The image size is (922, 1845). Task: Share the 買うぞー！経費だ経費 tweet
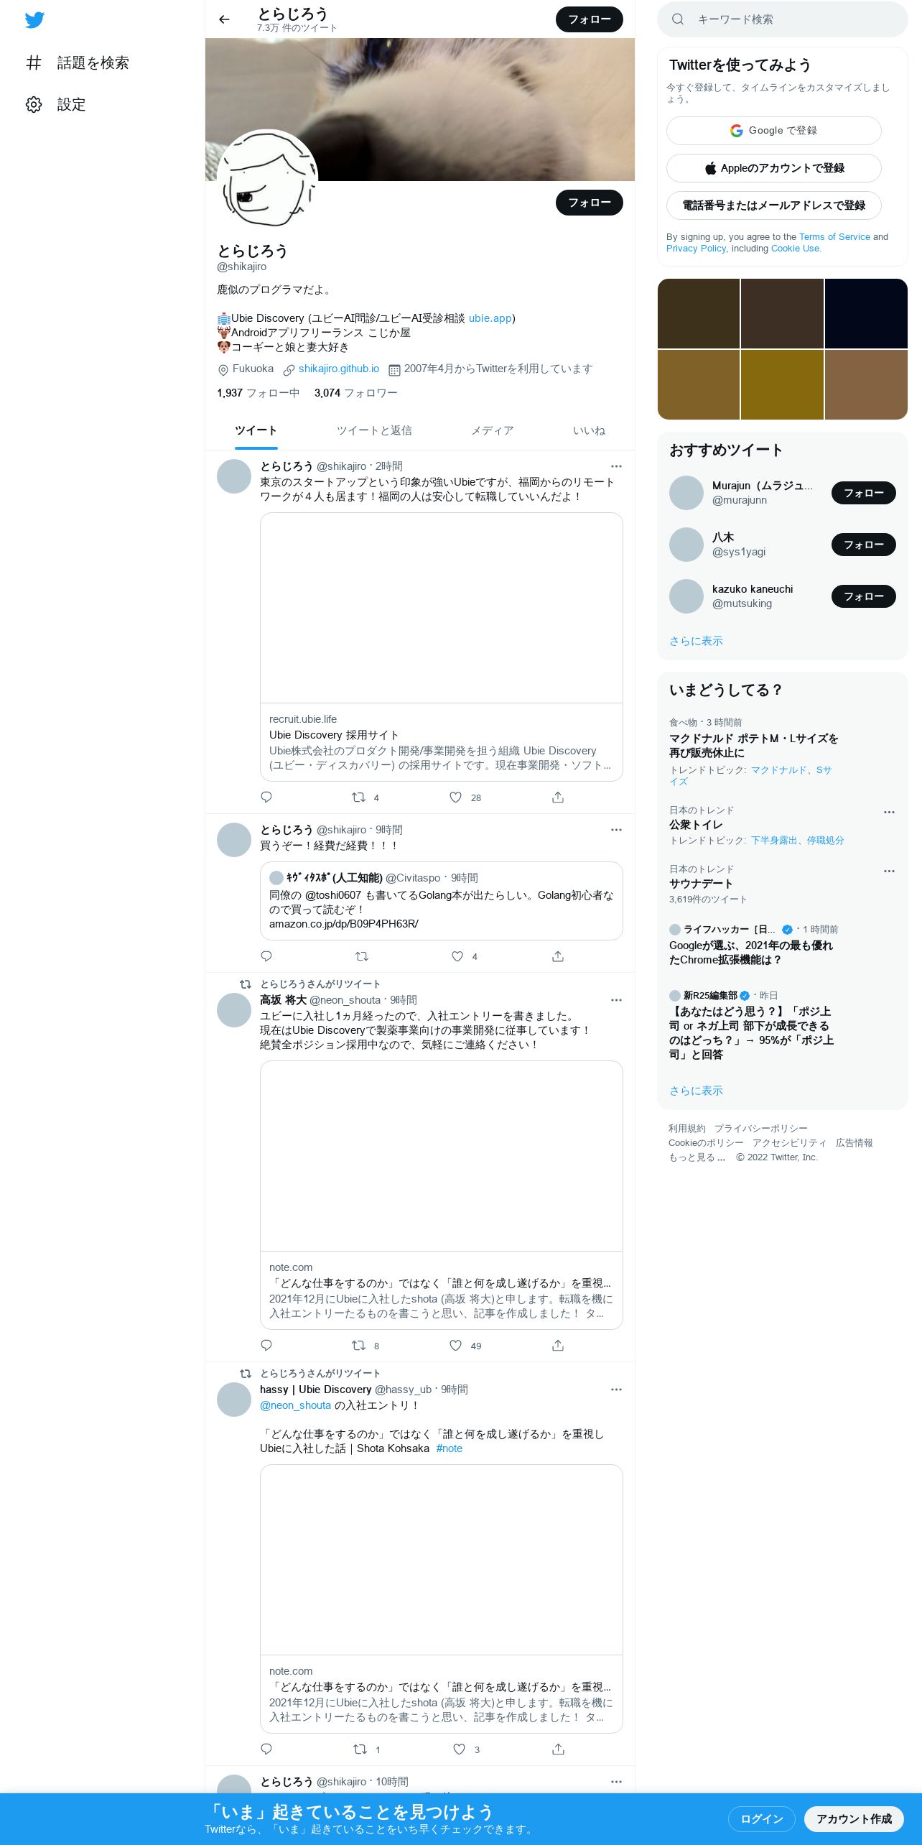pos(558,956)
